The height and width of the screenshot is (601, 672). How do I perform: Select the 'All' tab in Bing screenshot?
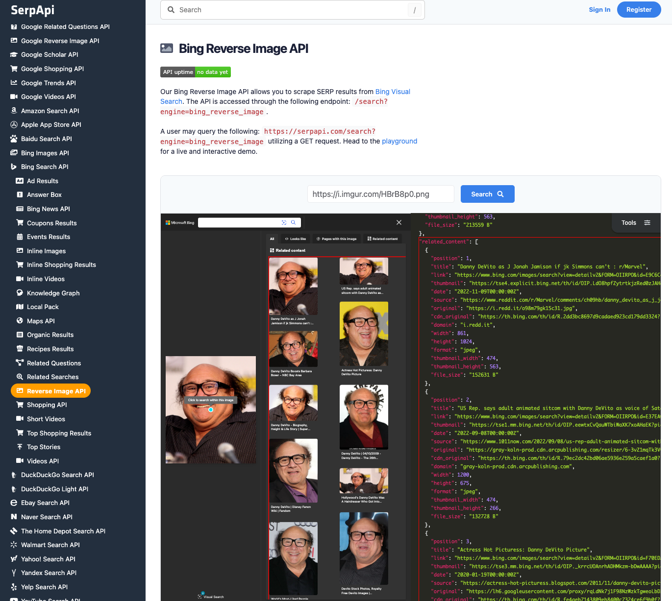(x=272, y=239)
